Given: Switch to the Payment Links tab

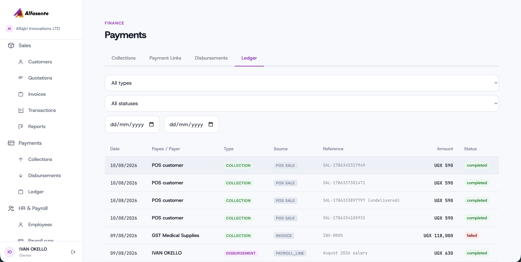Looking at the screenshot, I should 165,58.
